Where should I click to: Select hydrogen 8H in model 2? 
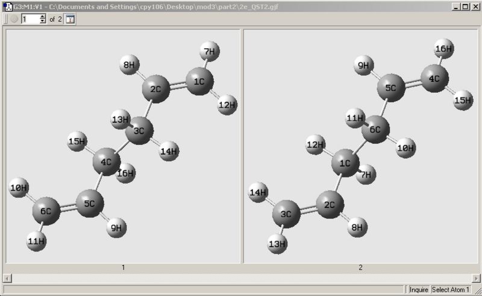click(x=357, y=227)
